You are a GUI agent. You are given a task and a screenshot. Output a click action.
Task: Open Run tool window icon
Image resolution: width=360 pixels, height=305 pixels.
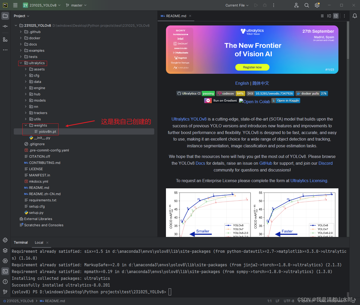point(5,261)
